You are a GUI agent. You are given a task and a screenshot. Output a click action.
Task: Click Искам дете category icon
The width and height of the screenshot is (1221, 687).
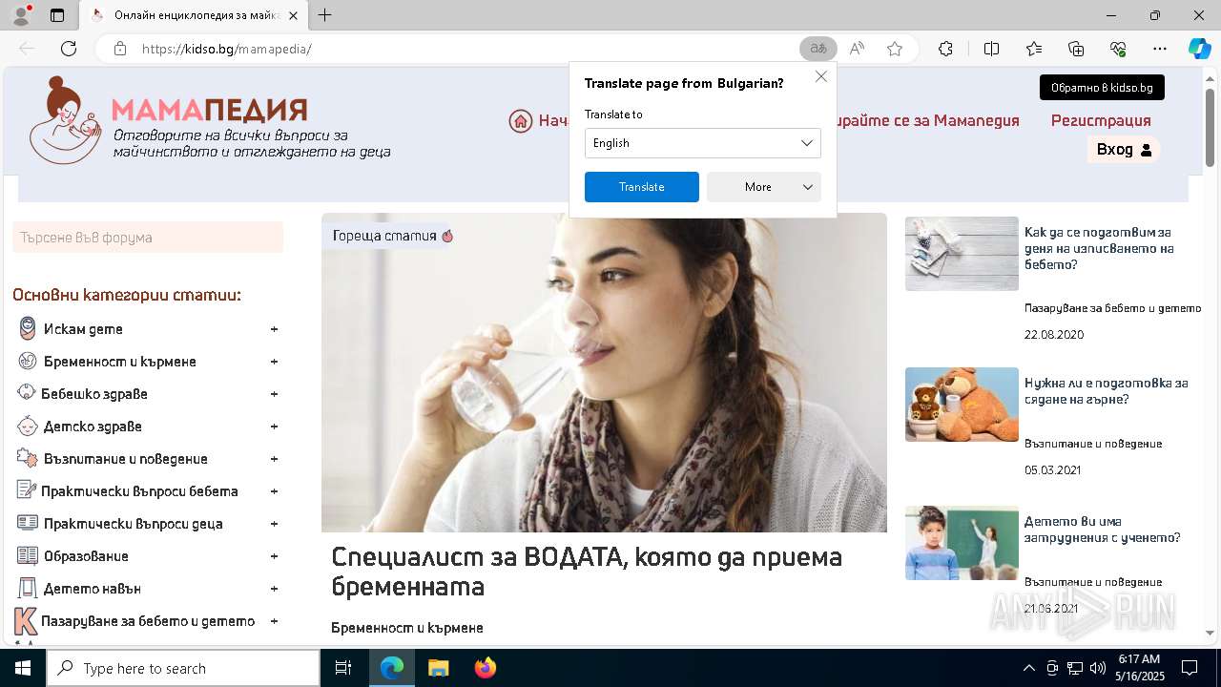pos(28,329)
